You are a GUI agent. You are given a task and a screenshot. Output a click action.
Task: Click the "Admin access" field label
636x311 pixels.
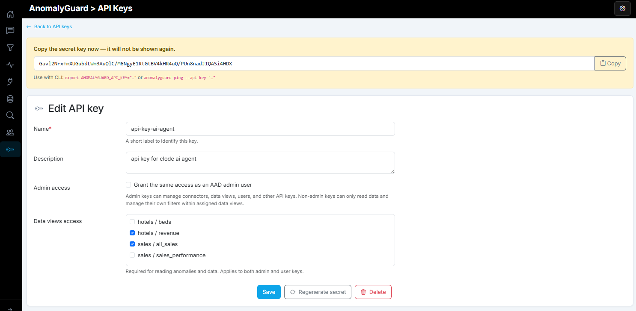click(52, 188)
